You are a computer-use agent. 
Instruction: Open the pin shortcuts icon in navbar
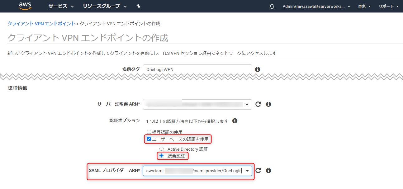click(x=139, y=6)
